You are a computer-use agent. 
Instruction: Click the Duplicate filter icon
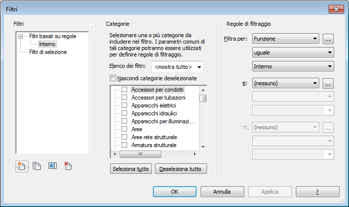point(36,166)
